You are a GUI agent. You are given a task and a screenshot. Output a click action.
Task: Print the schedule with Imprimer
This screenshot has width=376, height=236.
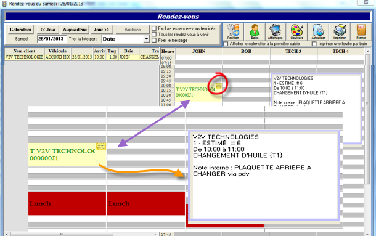coord(340,31)
